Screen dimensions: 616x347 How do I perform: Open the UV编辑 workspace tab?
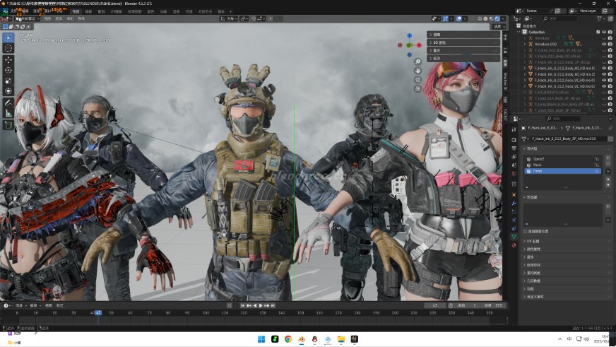click(x=117, y=11)
